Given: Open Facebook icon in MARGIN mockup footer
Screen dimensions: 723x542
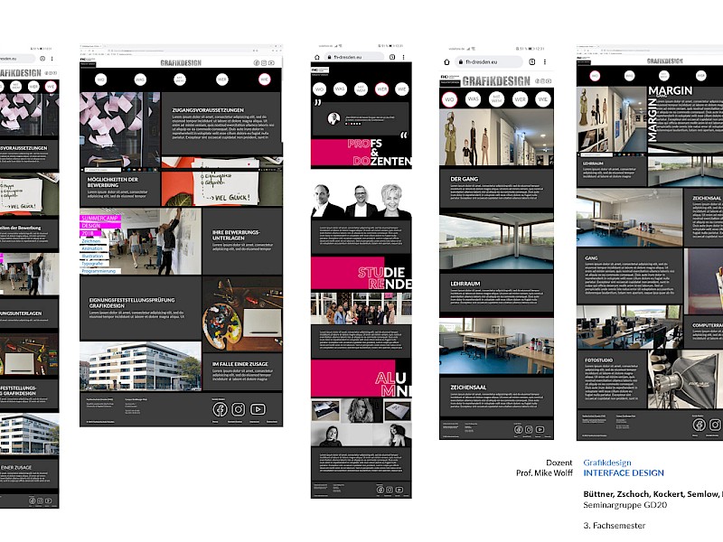Looking at the screenshot, I should point(699,425).
